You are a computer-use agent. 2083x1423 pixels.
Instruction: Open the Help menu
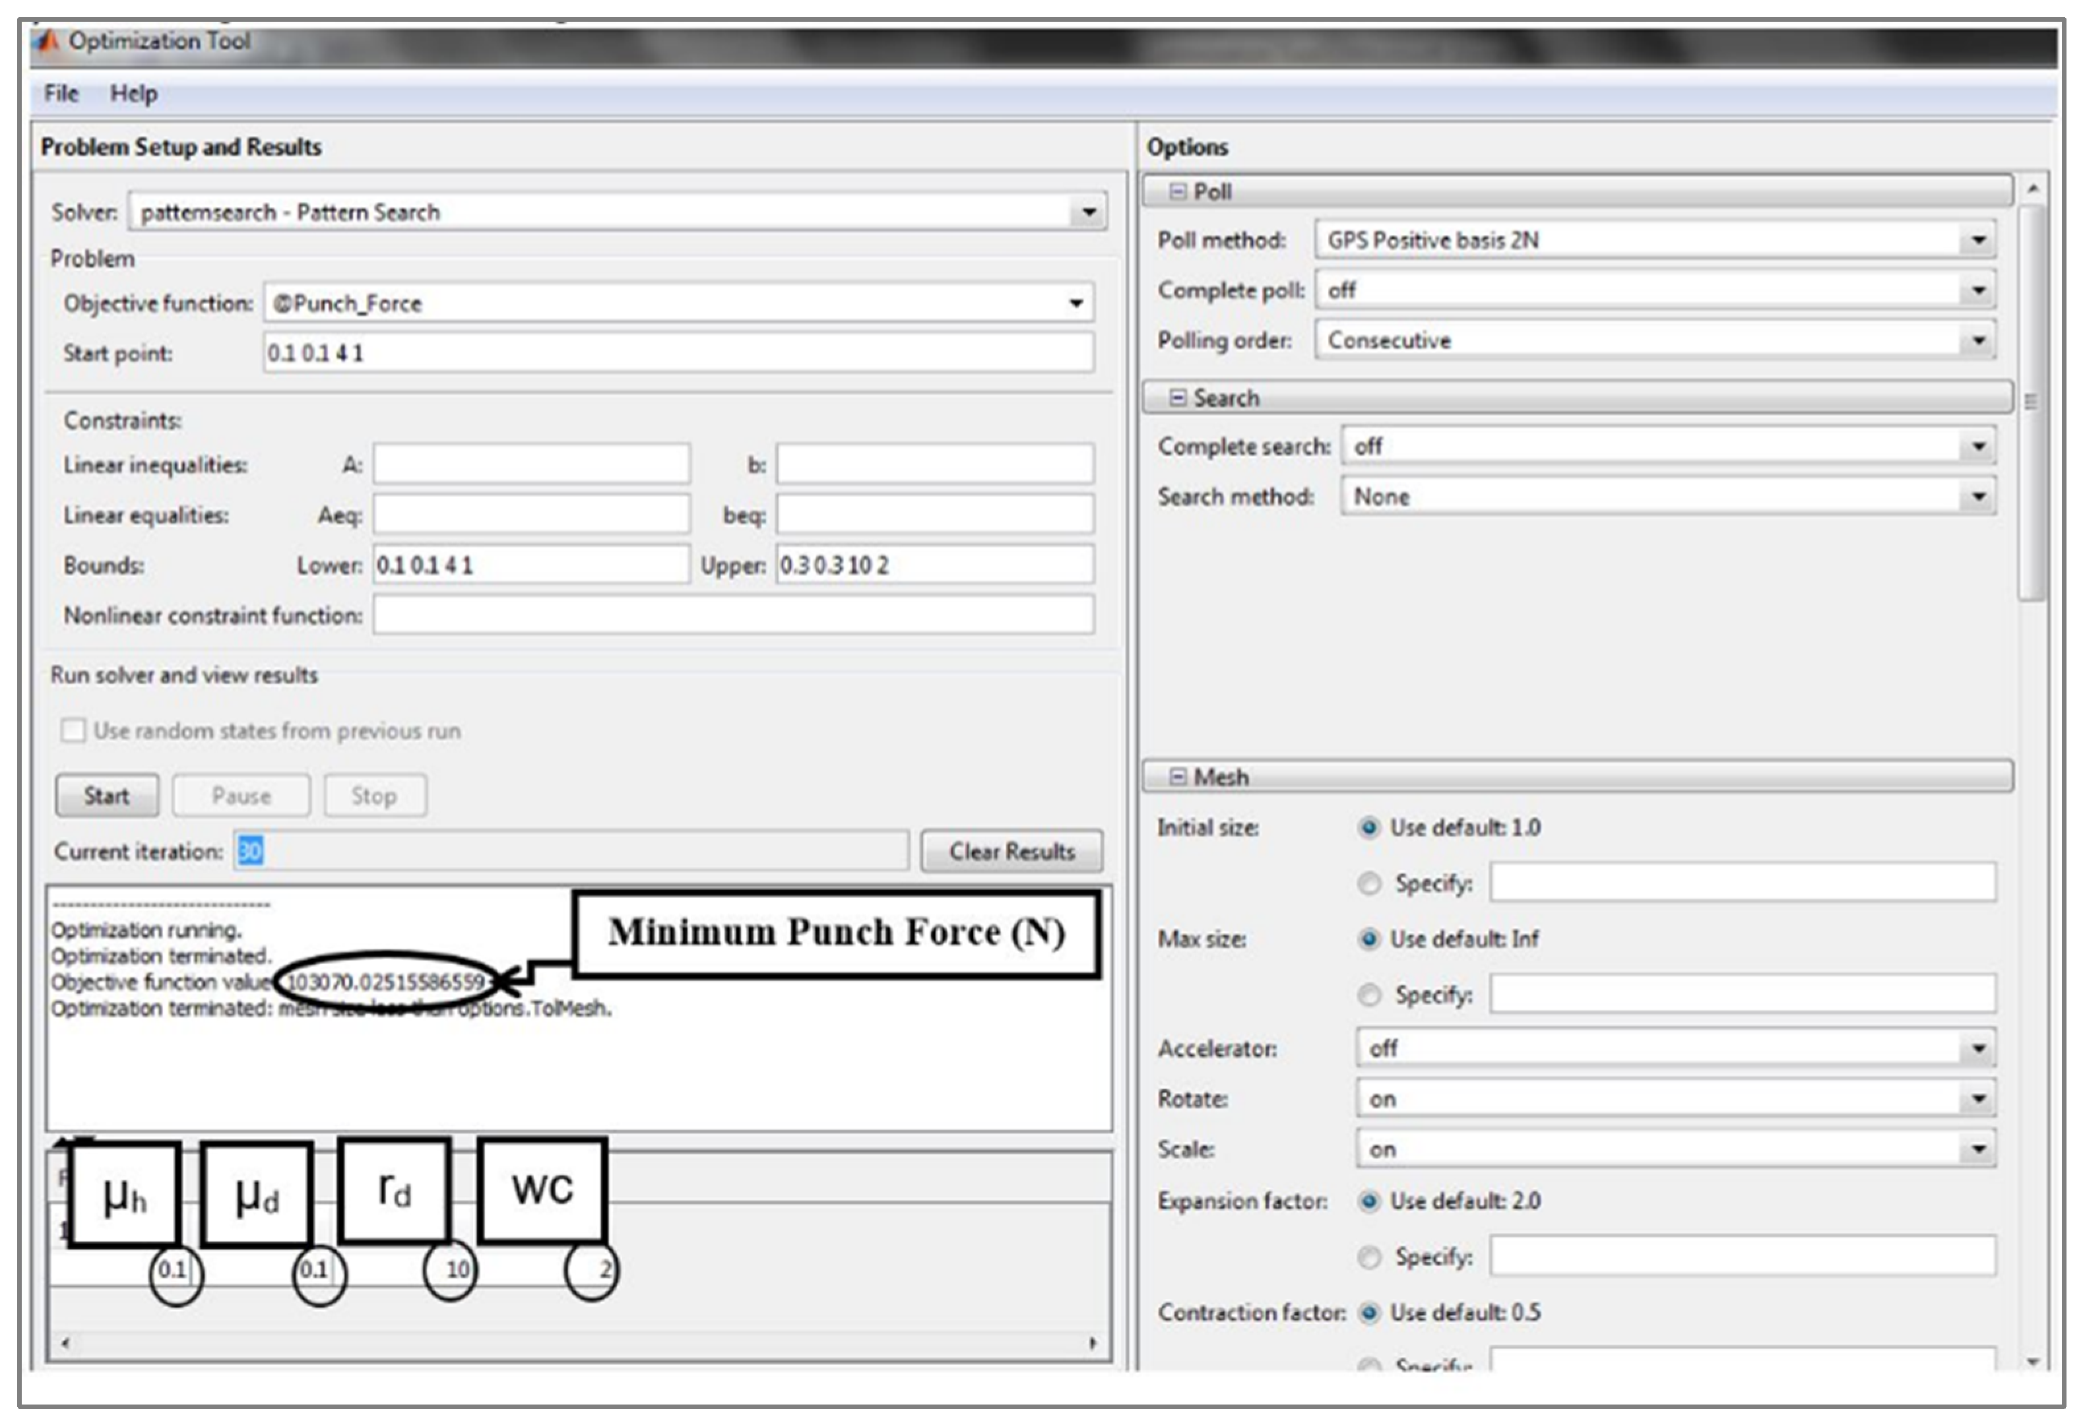pyautogui.click(x=133, y=93)
